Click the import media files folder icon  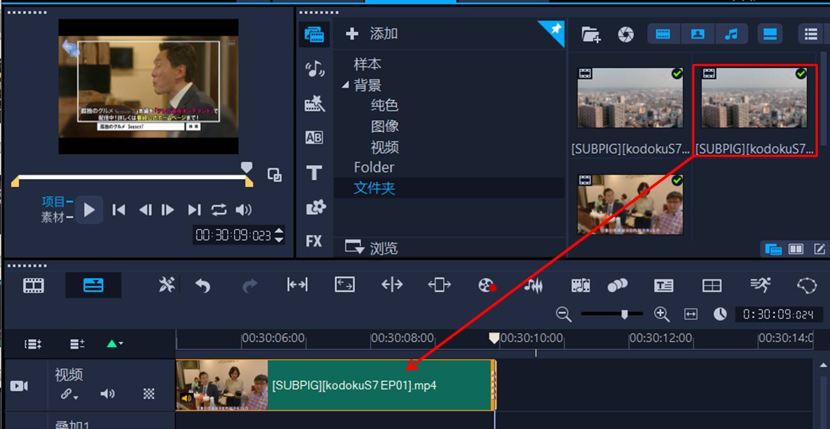click(591, 35)
